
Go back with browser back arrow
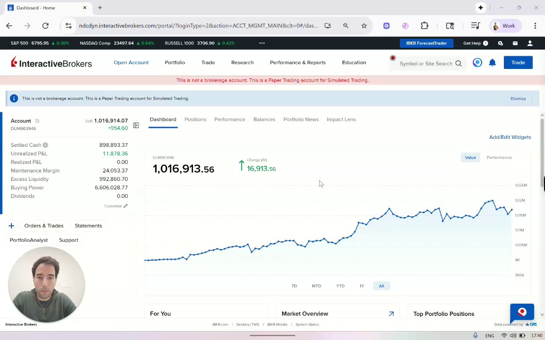tap(9, 25)
